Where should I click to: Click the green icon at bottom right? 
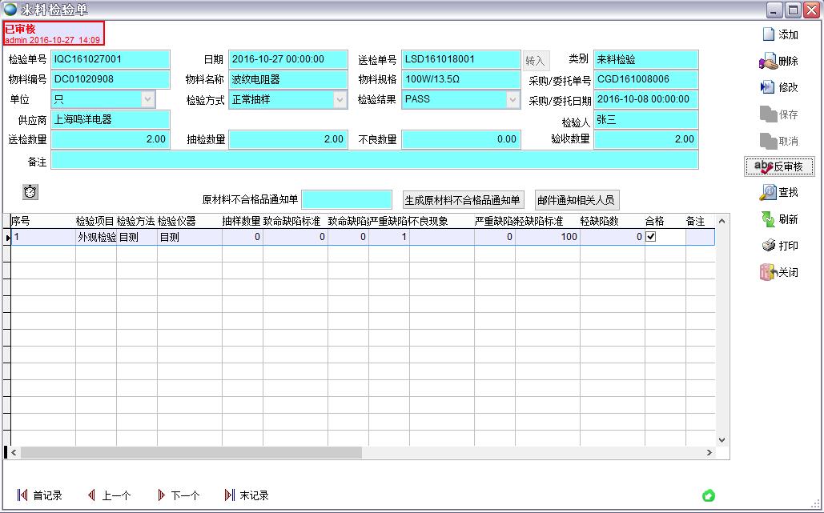(708, 495)
